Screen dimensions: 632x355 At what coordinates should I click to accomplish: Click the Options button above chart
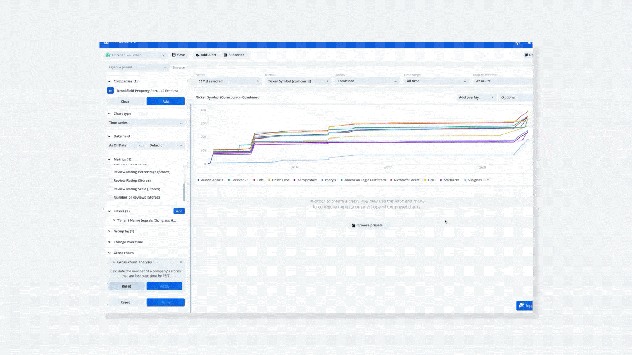click(x=516, y=97)
